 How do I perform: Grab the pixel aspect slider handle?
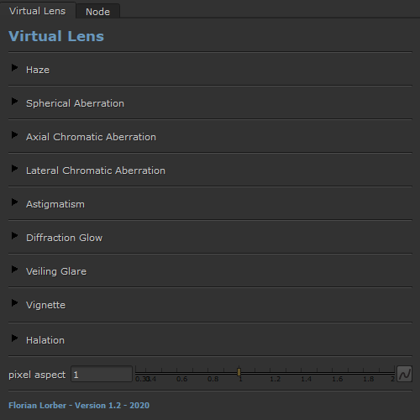click(239, 372)
